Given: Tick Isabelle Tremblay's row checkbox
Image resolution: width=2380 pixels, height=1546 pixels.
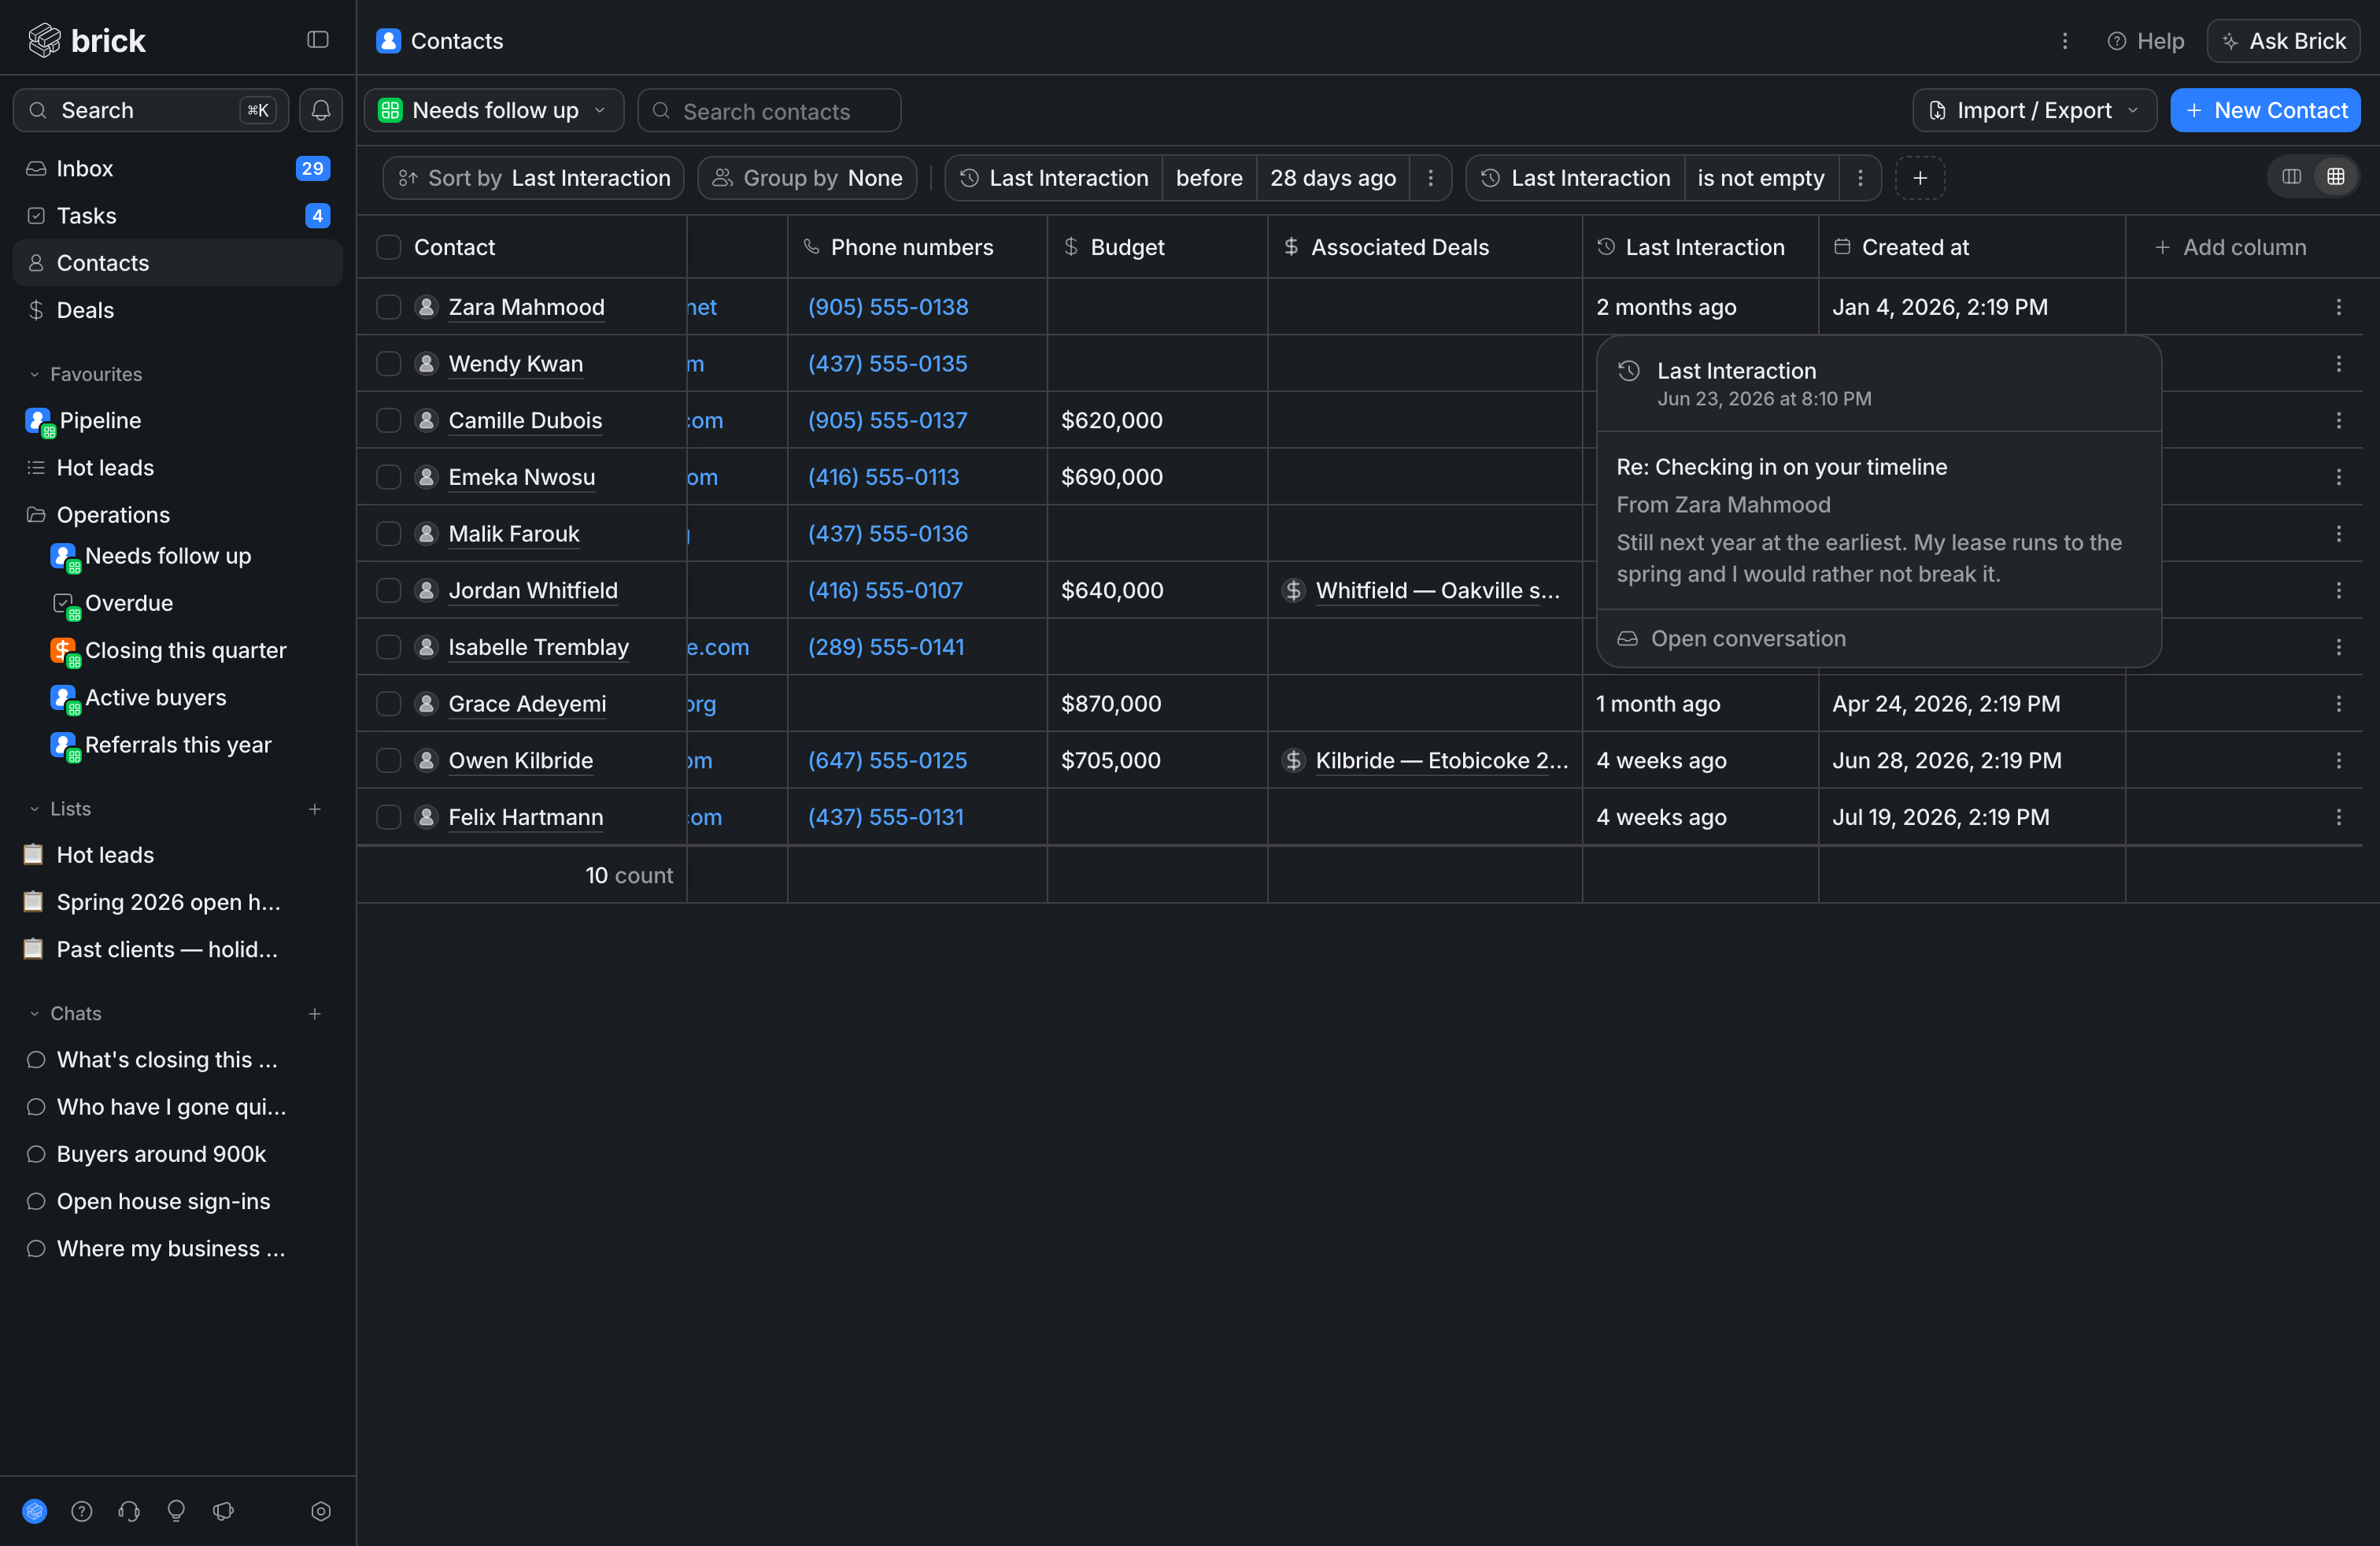Looking at the screenshot, I should pos(389,647).
